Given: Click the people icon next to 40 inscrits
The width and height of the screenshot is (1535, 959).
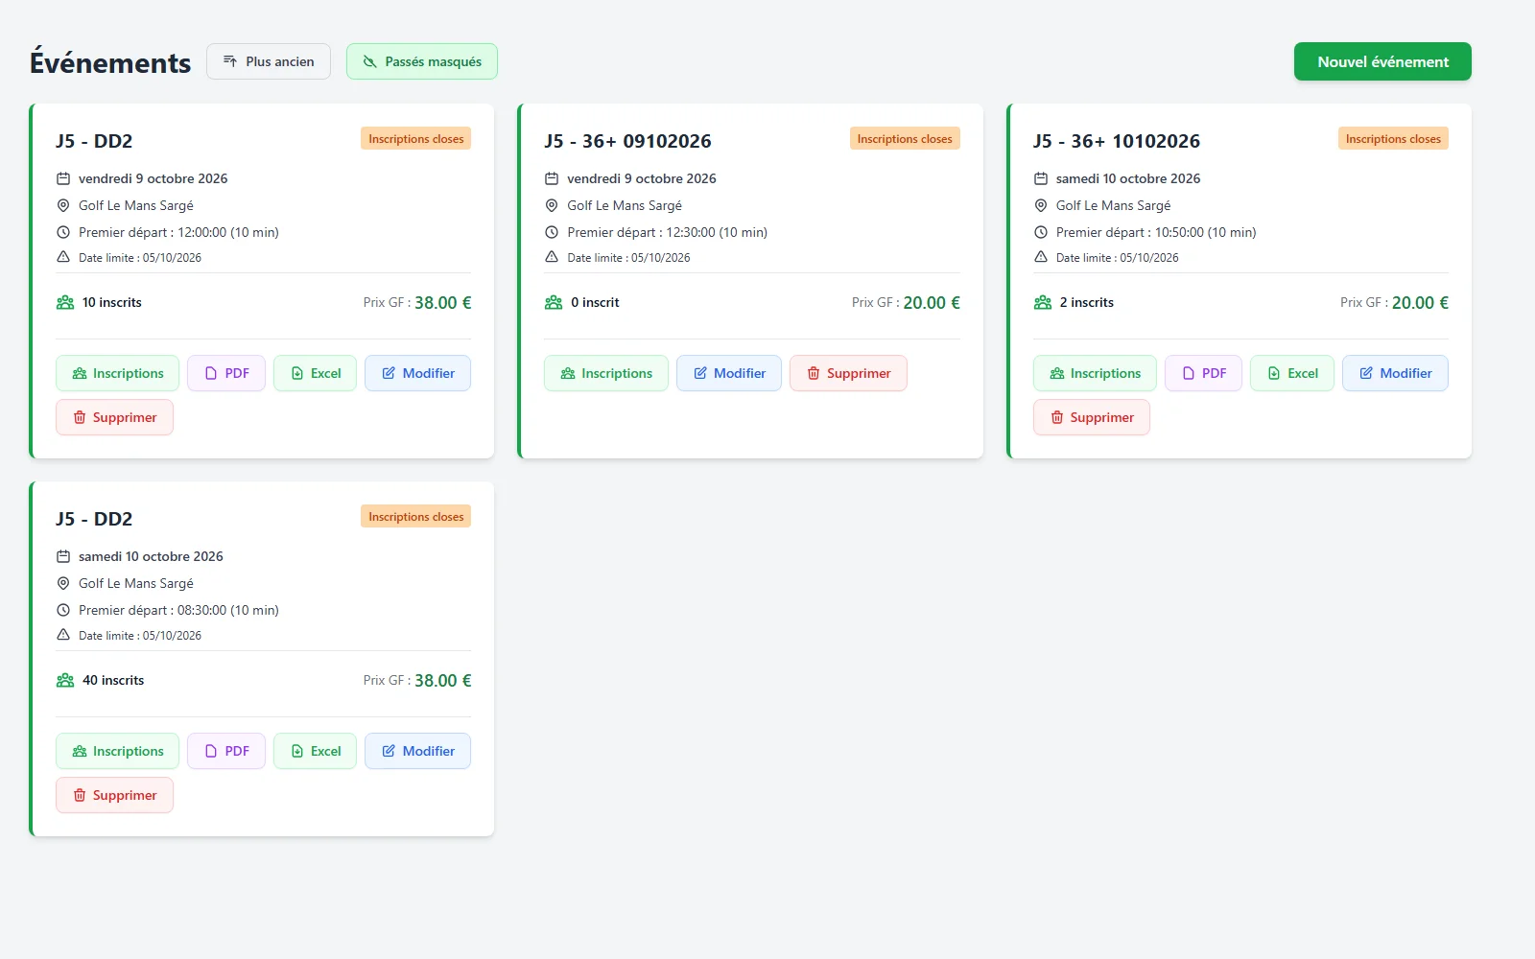Looking at the screenshot, I should point(65,680).
